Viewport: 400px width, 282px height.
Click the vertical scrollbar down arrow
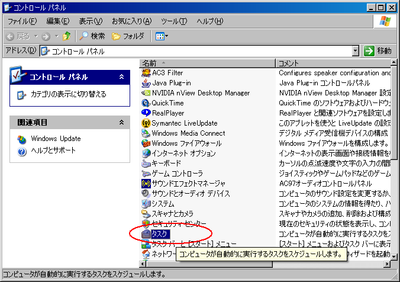[x=393, y=257]
